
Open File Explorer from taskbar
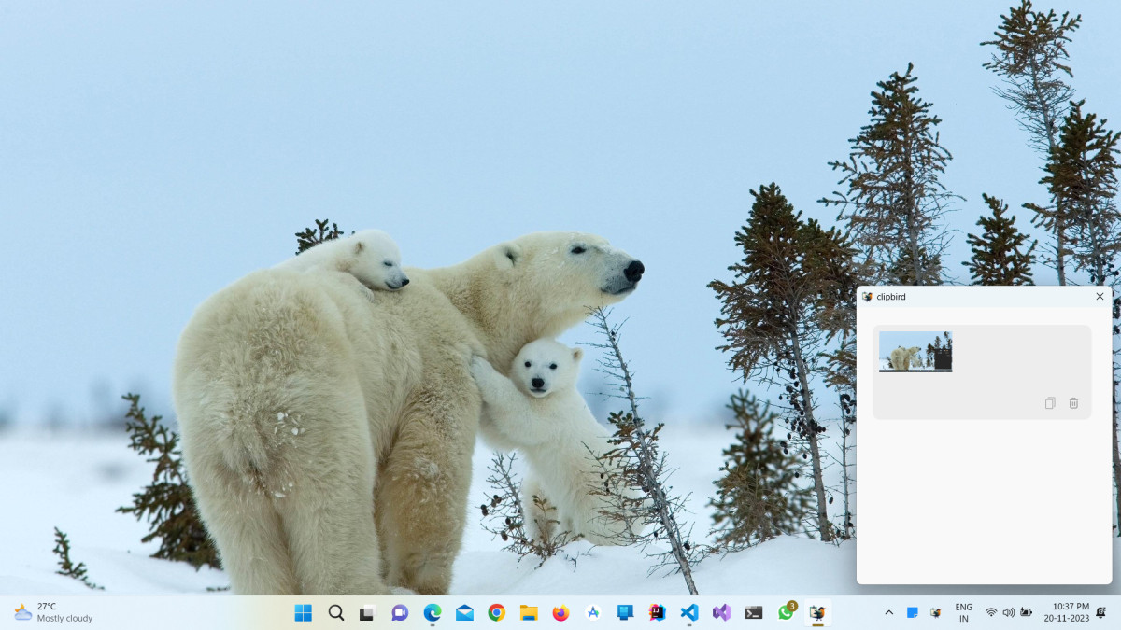click(529, 612)
